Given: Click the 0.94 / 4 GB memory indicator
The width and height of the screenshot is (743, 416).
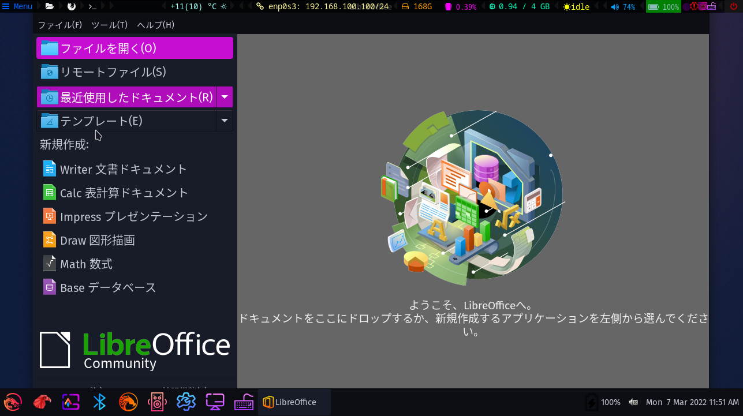Looking at the screenshot, I should pyautogui.click(x=518, y=7).
